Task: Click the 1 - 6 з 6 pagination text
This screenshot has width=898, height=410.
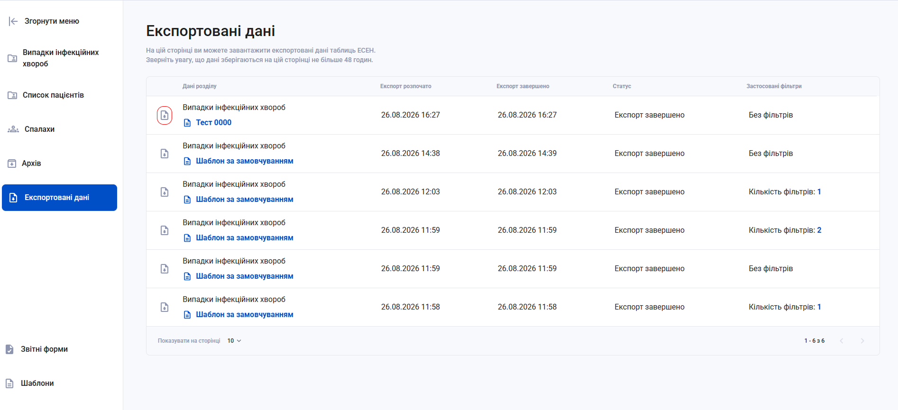Action: click(x=815, y=341)
